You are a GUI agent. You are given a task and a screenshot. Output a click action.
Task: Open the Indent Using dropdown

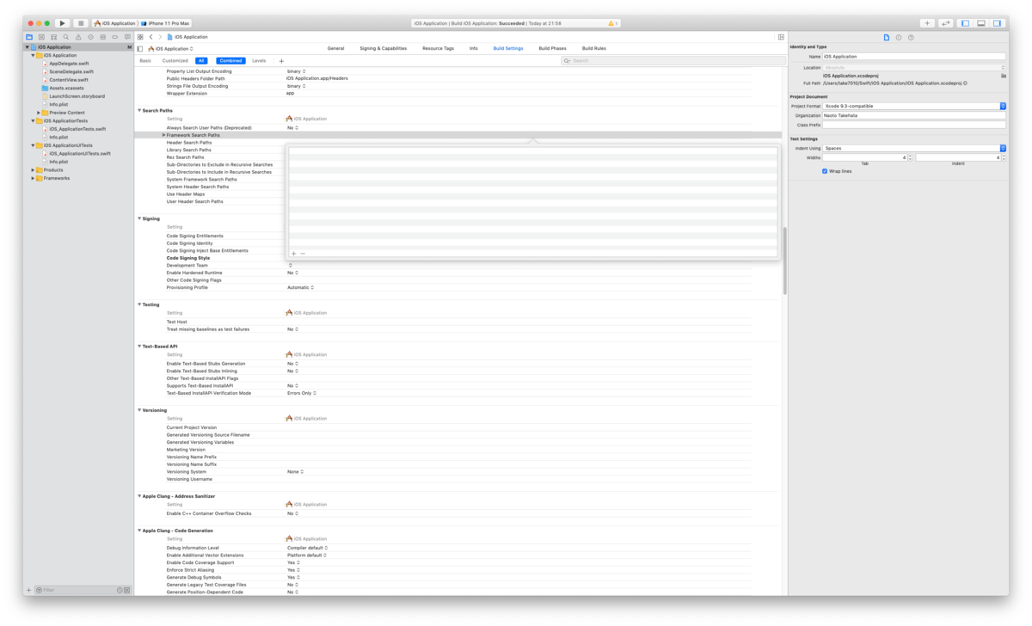(x=913, y=148)
